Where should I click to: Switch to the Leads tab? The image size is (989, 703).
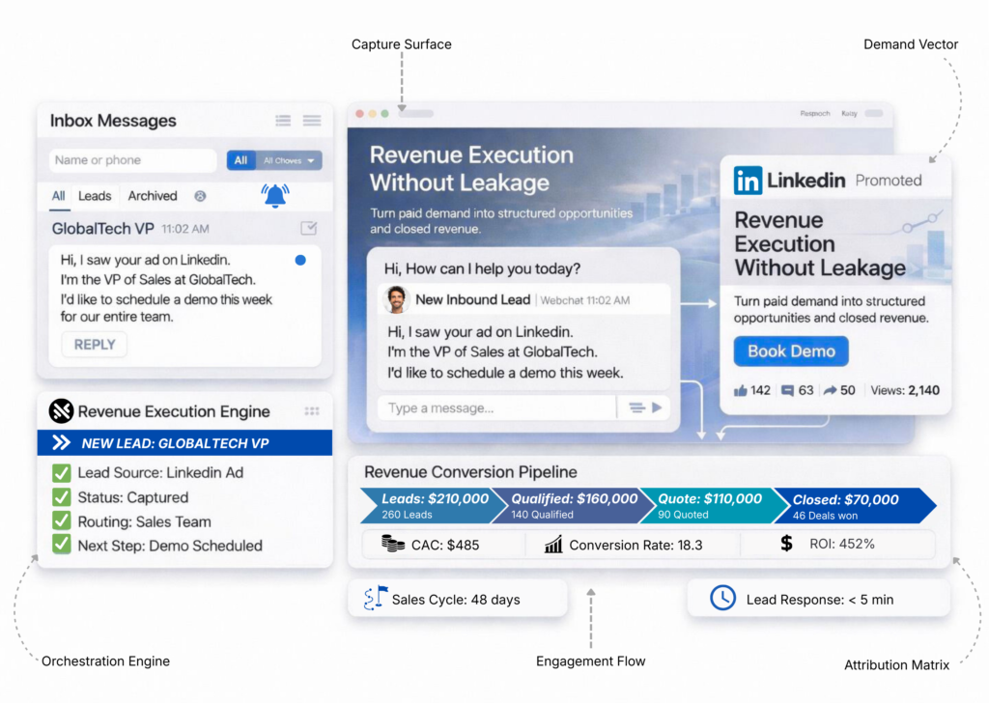coord(95,196)
